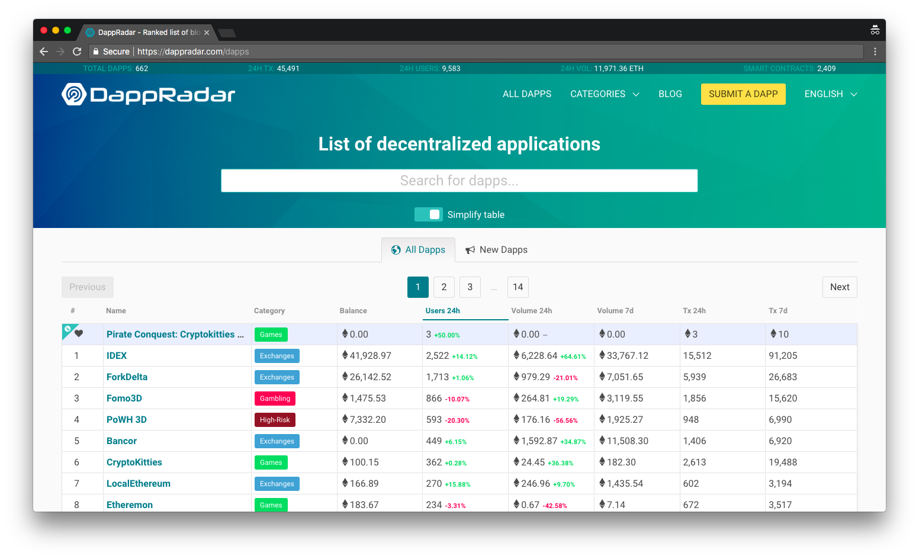This screenshot has width=919, height=559.
Task: Open the English language dropdown
Action: point(831,94)
